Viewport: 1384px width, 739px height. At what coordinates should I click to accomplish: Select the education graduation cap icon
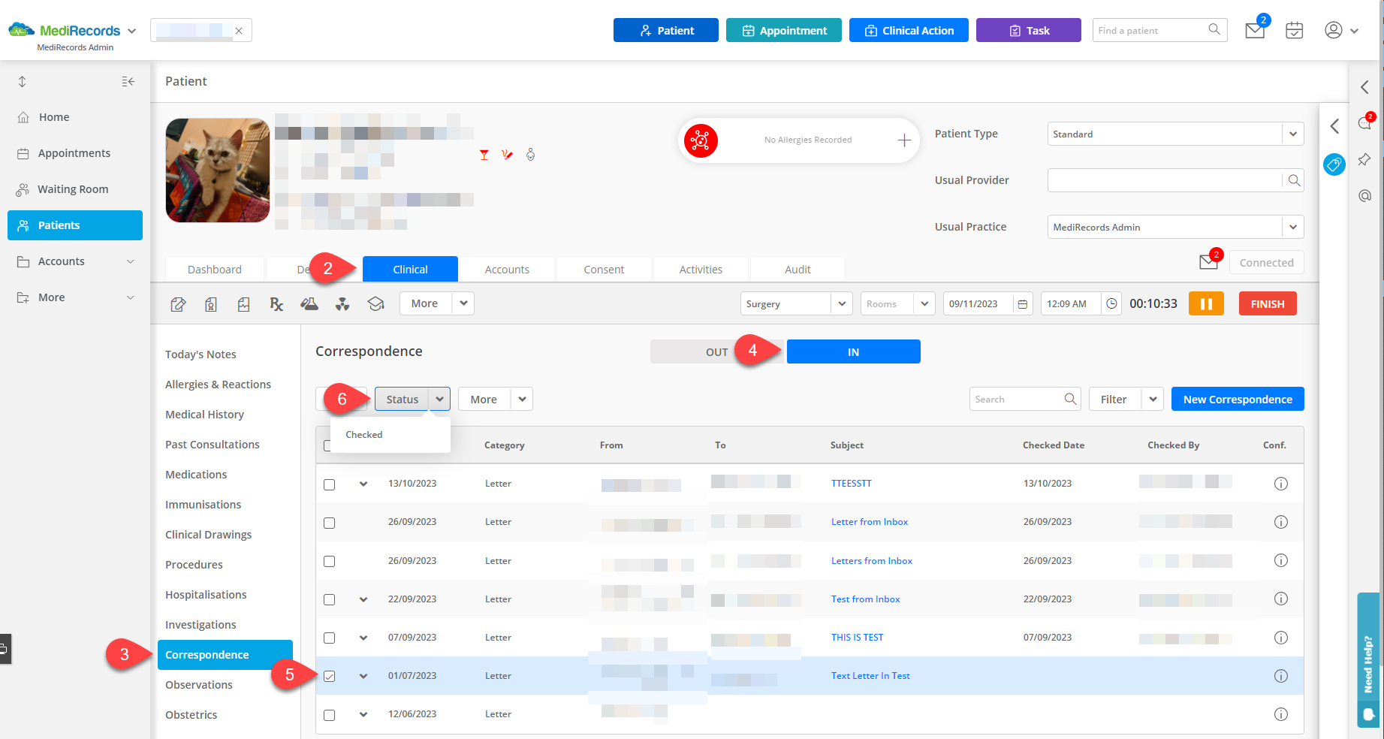[375, 303]
